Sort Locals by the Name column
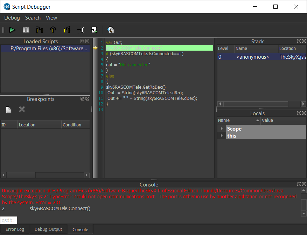This screenshot has width=307, height=235. coord(239,120)
